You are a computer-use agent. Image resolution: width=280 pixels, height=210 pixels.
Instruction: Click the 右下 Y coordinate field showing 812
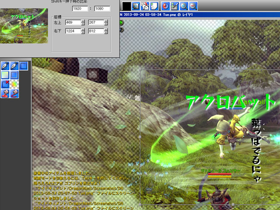point(96,31)
